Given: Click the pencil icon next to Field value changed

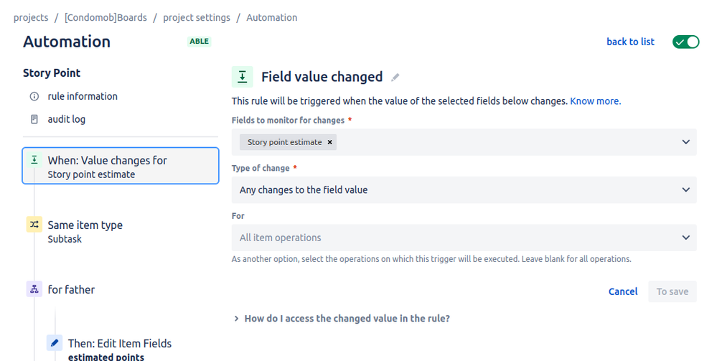Looking at the screenshot, I should (395, 78).
